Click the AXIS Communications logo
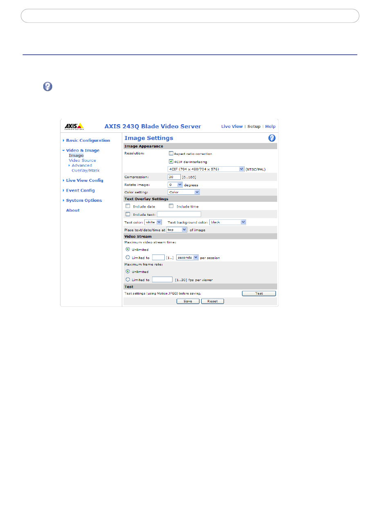Image resolution: width=390 pixels, height=516 pixels. (x=74, y=126)
